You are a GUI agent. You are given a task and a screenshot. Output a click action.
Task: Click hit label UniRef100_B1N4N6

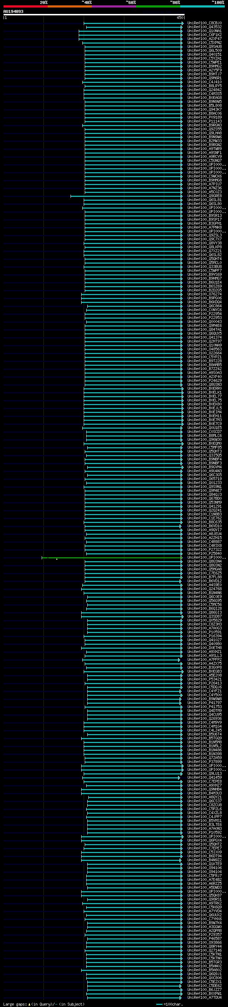[204, 593]
